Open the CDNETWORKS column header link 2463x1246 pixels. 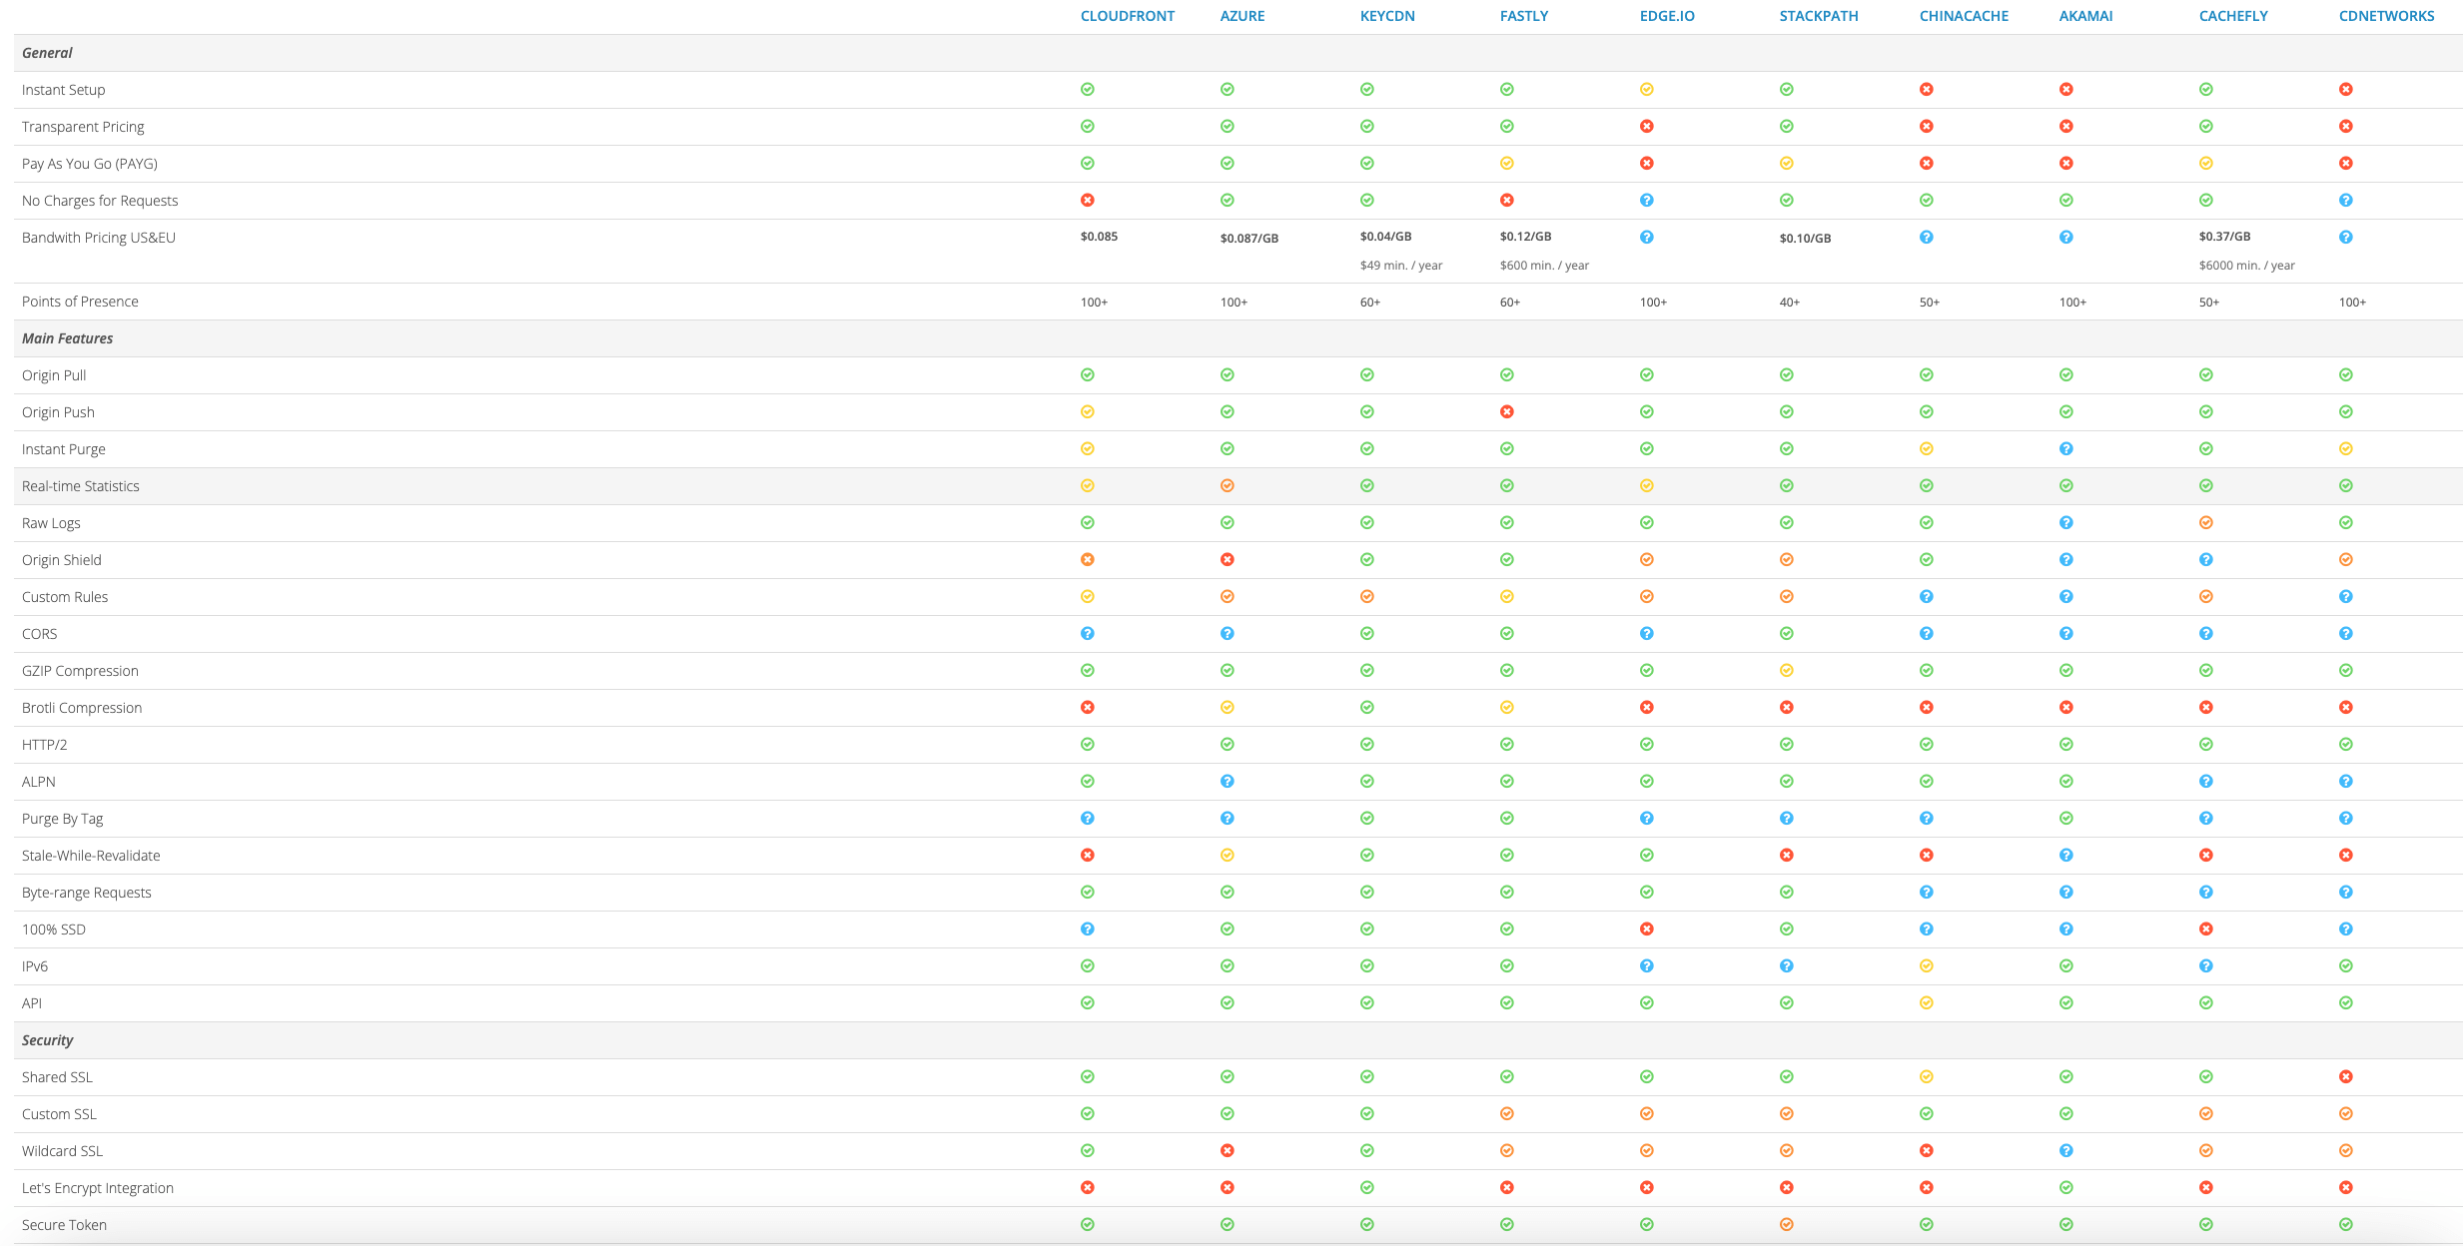point(2386,16)
